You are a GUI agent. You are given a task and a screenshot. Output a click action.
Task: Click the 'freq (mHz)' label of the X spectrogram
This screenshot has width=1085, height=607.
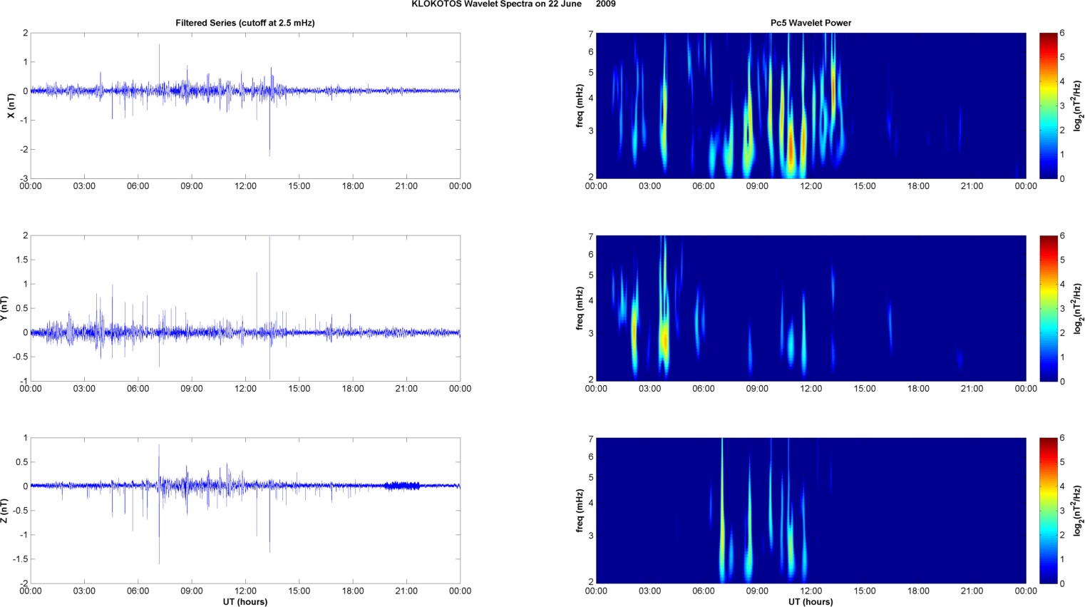tap(580, 106)
